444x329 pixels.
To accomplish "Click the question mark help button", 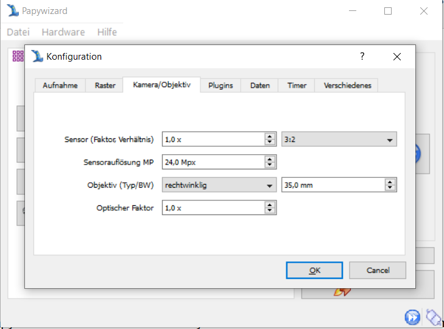I will click(362, 57).
